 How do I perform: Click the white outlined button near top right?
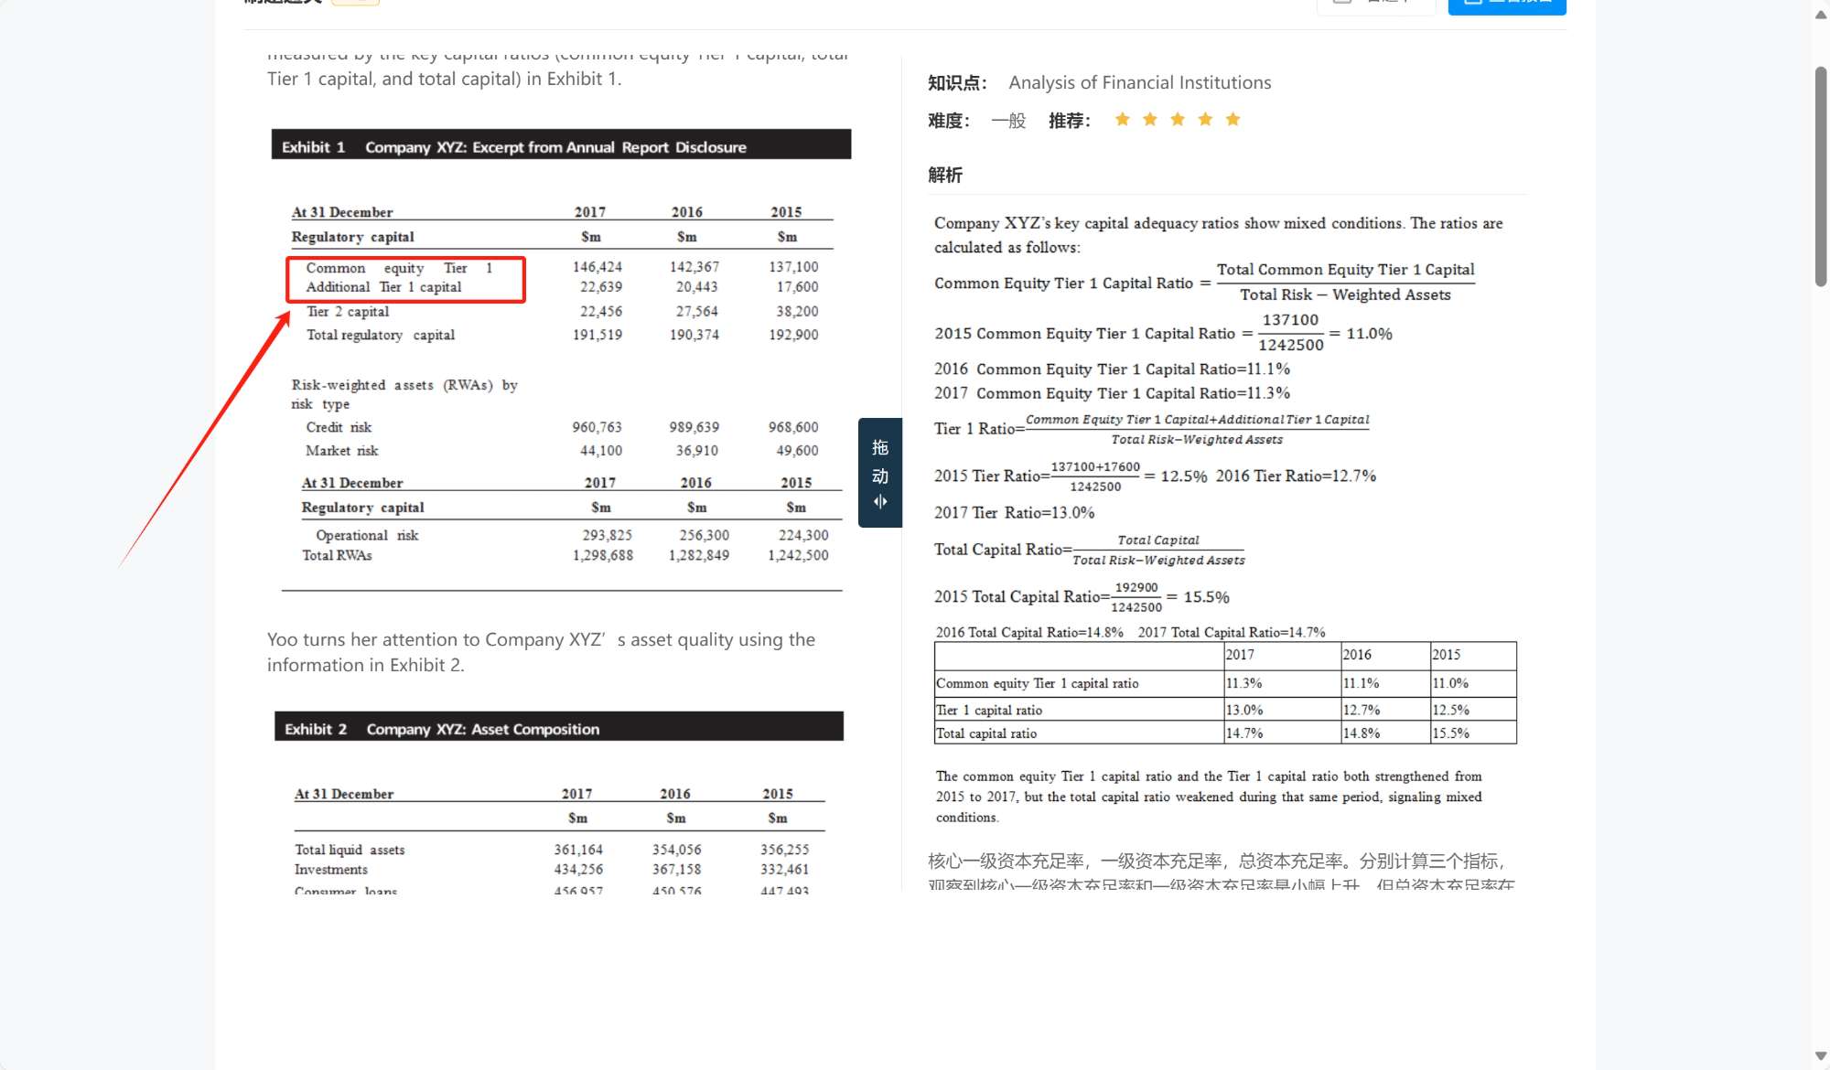coord(1375,5)
